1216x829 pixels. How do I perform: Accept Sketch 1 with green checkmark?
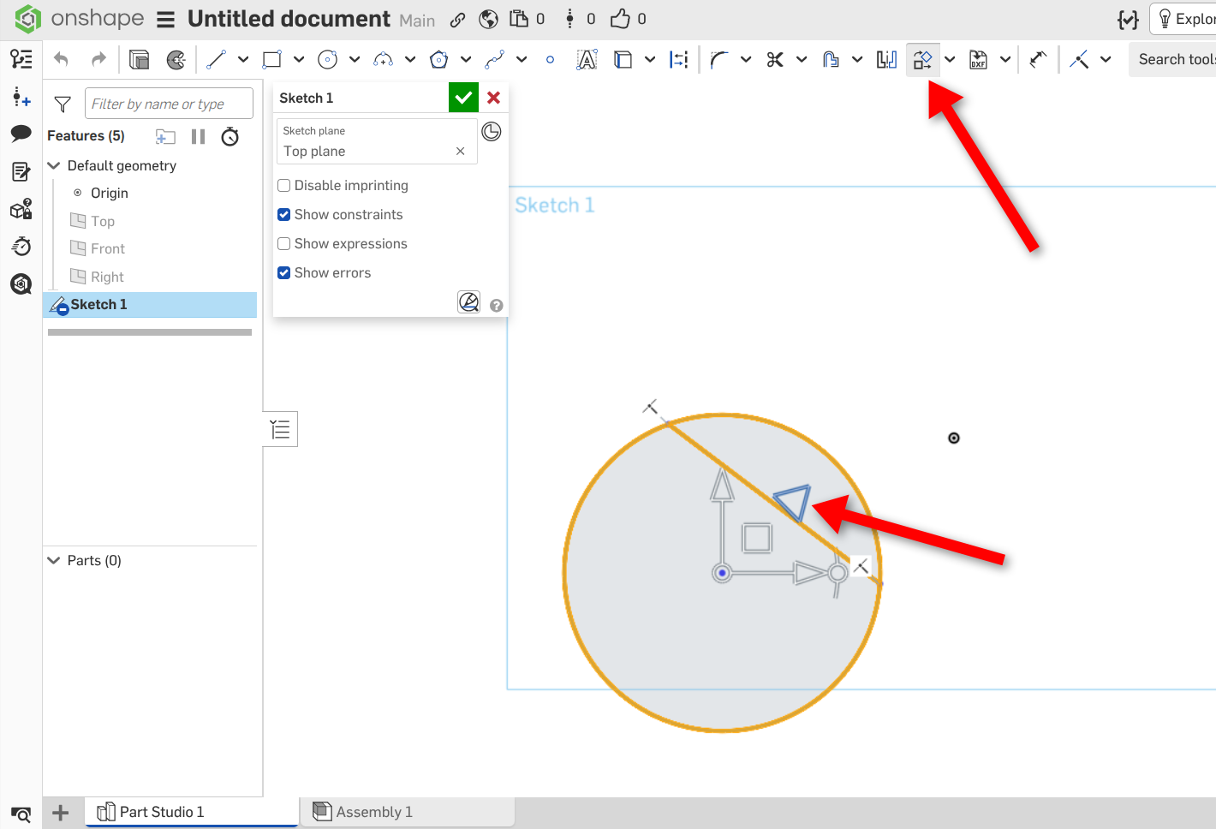click(463, 98)
